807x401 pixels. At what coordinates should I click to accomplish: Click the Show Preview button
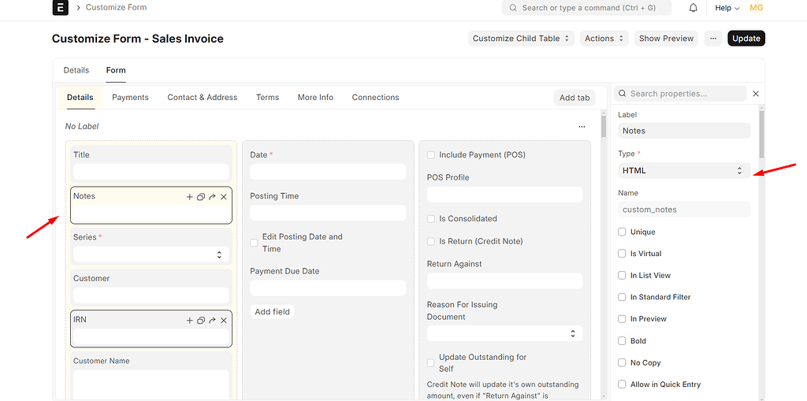coord(666,38)
